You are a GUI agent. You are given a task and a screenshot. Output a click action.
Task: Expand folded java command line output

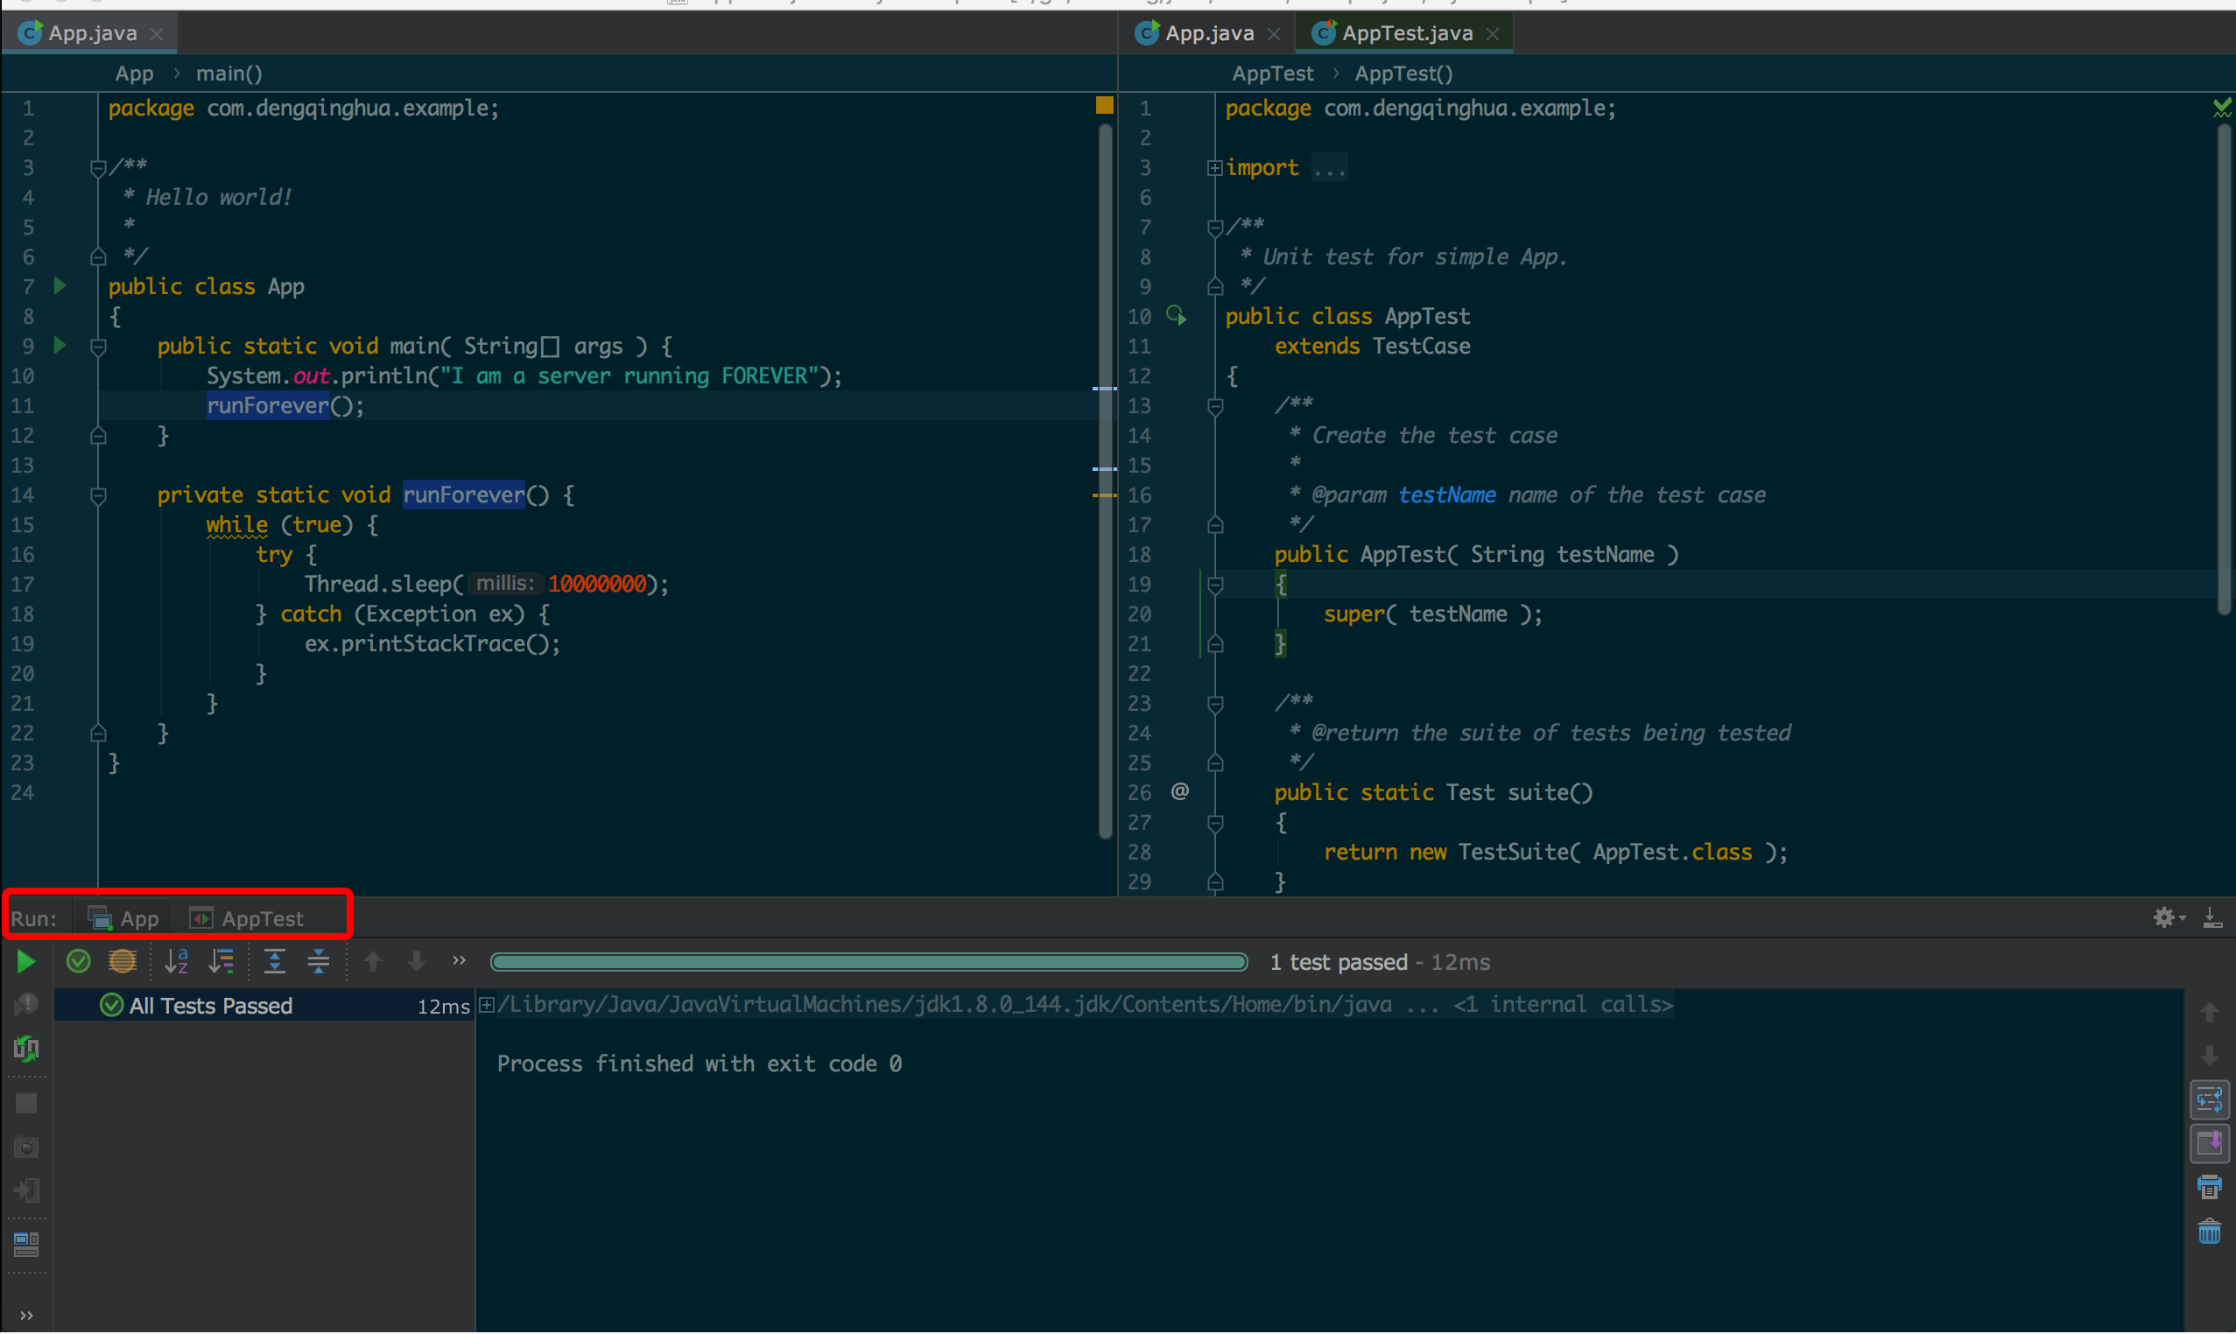(x=487, y=1005)
